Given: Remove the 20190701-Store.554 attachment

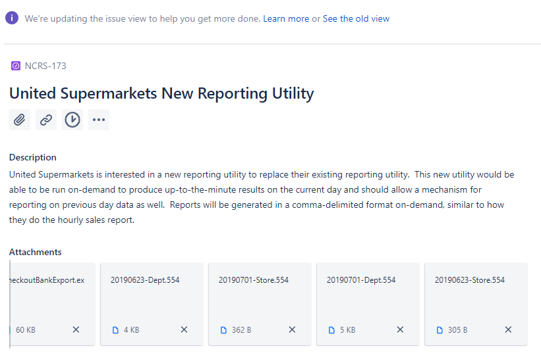Looking at the screenshot, I should 292,329.
